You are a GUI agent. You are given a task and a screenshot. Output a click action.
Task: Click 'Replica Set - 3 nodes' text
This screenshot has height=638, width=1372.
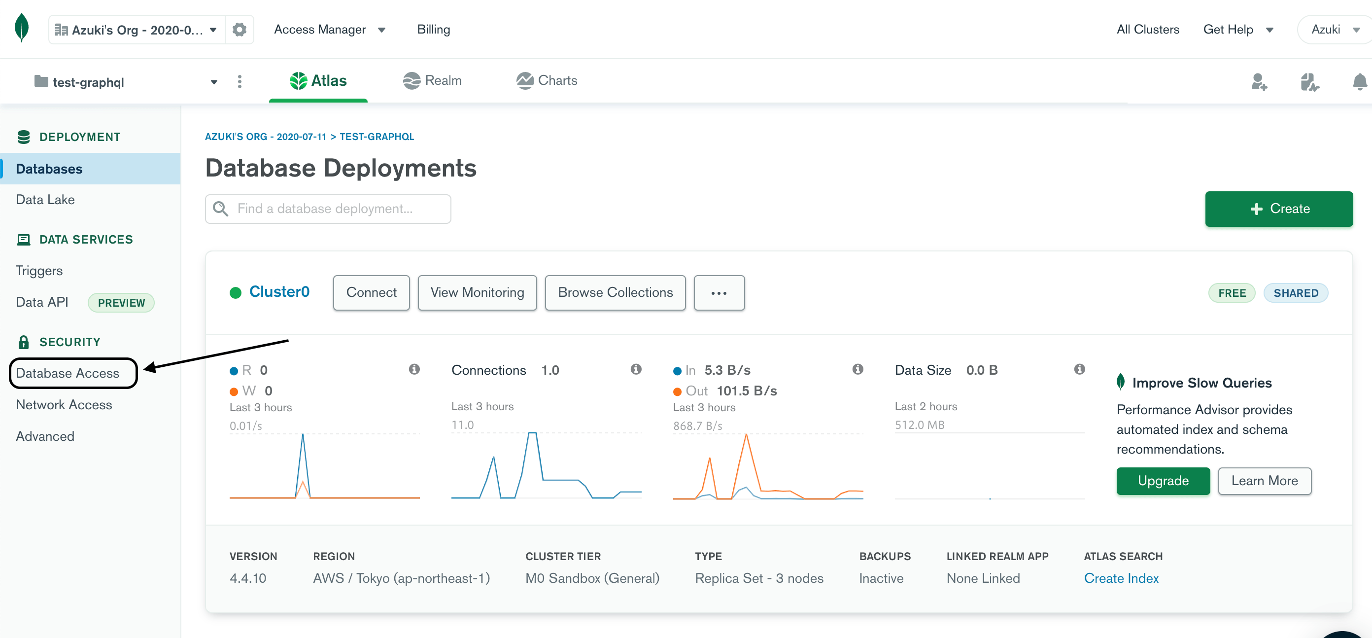(759, 578)
